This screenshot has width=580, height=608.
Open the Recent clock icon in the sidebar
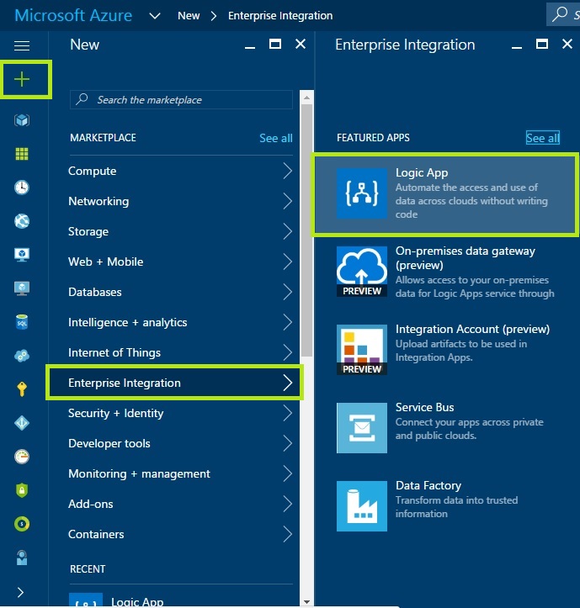click(22, 188)
